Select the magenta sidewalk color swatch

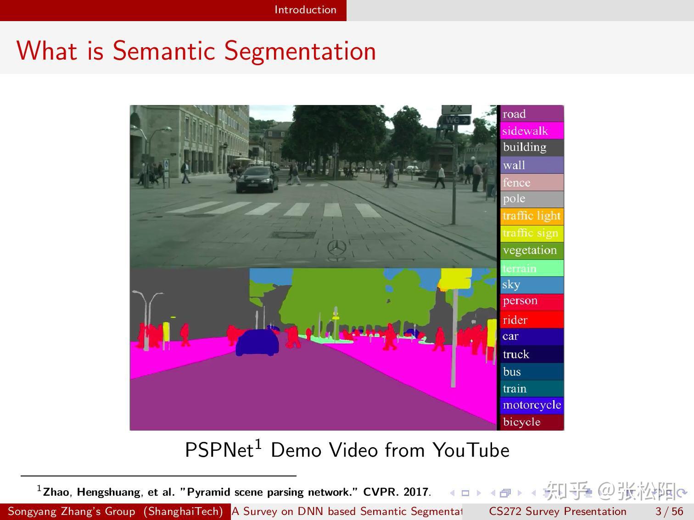531,131
